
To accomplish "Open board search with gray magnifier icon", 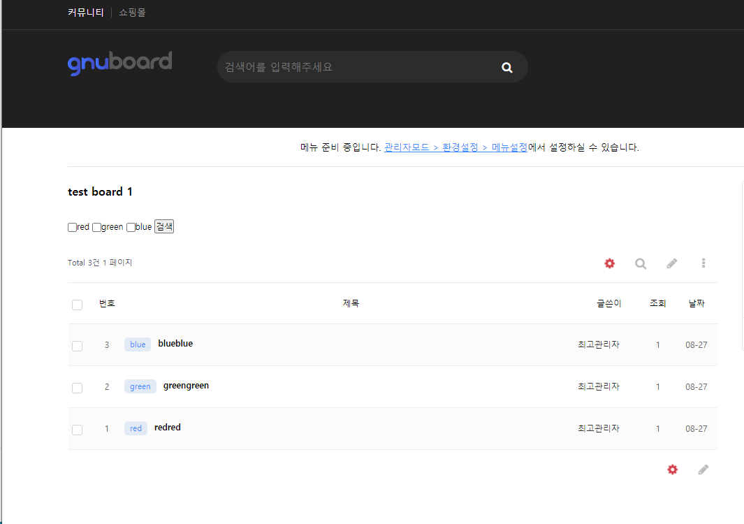I will (640, 263).
